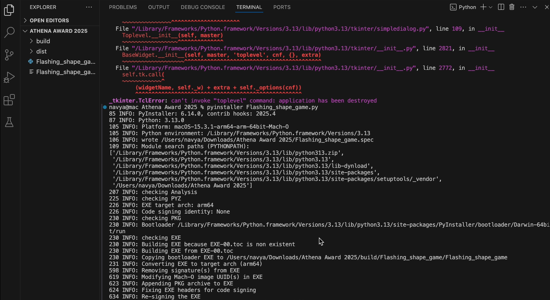
Task: Click 'EXE target arch: arm64' line
Action: click(161, 205)
